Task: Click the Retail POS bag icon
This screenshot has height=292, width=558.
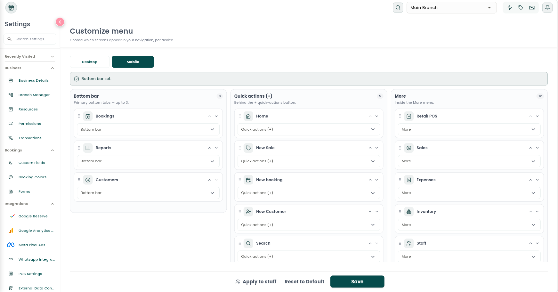Action: 409,116
